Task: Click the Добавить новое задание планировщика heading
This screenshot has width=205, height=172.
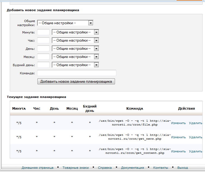Action: (43, 10)
